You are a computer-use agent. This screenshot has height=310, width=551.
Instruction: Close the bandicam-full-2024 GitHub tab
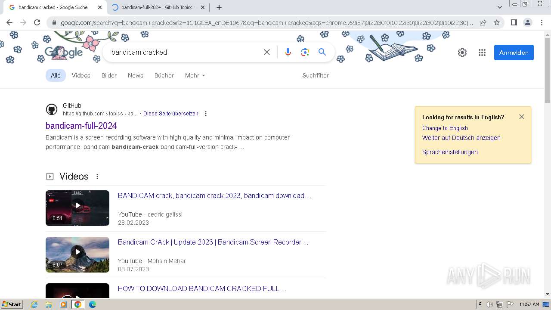(203, 7)
